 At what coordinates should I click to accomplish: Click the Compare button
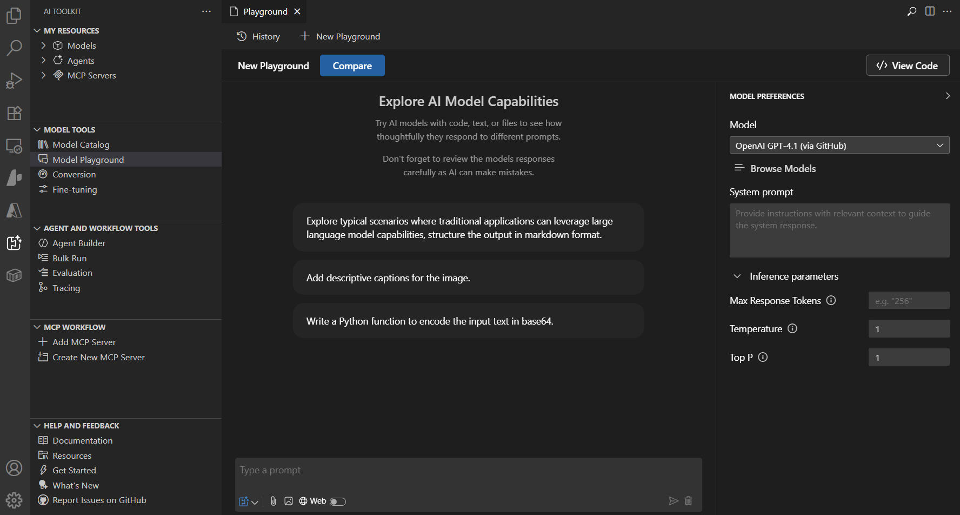coord(352,65)
